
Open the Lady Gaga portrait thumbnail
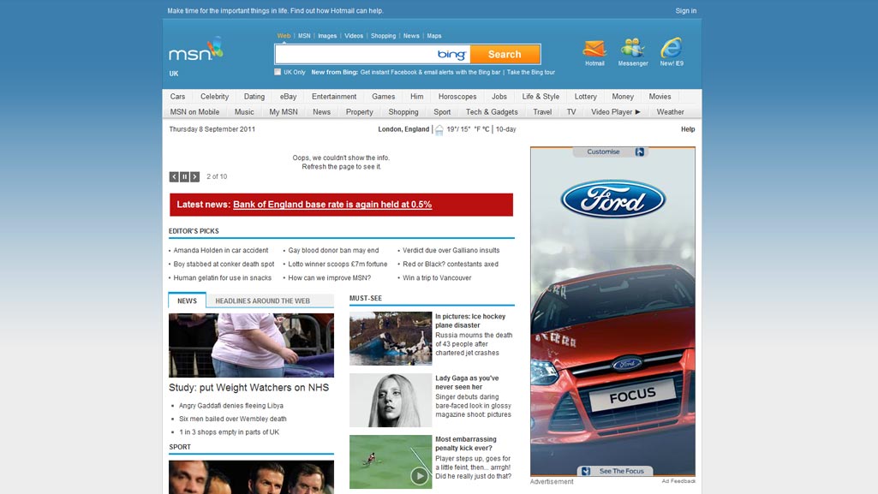(x=391, y=401)
